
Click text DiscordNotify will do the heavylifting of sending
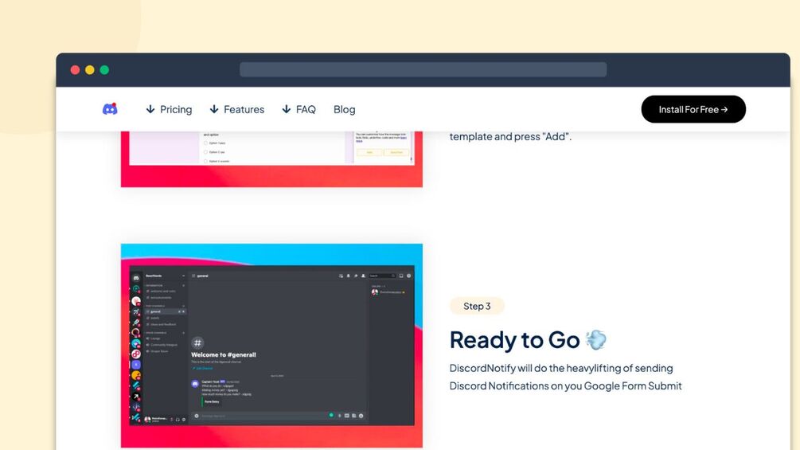[x=561, y=368]
